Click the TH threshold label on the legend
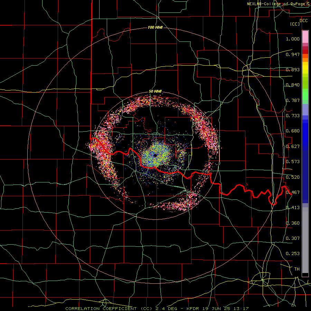Viewport: 311px width, 311px height. [x=297, y=269]
